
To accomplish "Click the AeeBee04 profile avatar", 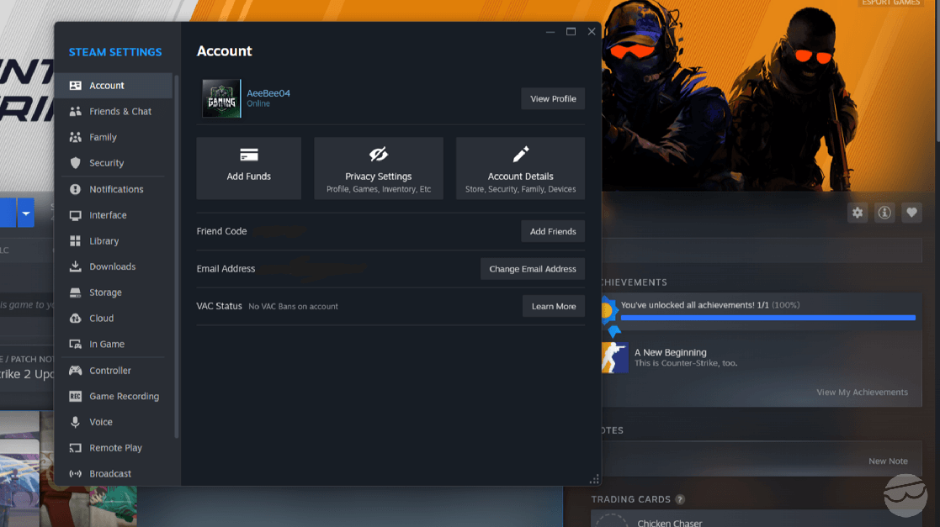I will (221, 98).
